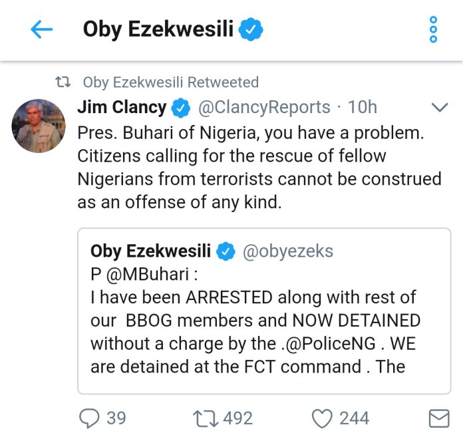The image size is (463, 447).
Task: Tap the back arrow in header
Action: click(x=41, y=30)
